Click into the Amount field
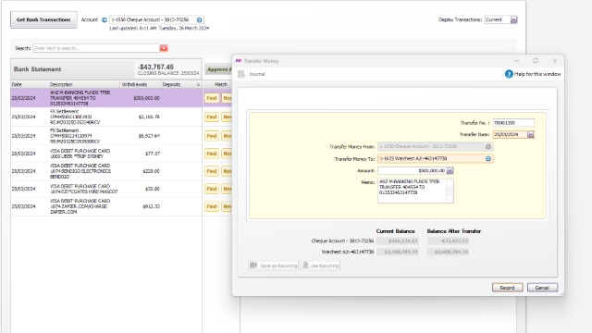 coord(412,171)
